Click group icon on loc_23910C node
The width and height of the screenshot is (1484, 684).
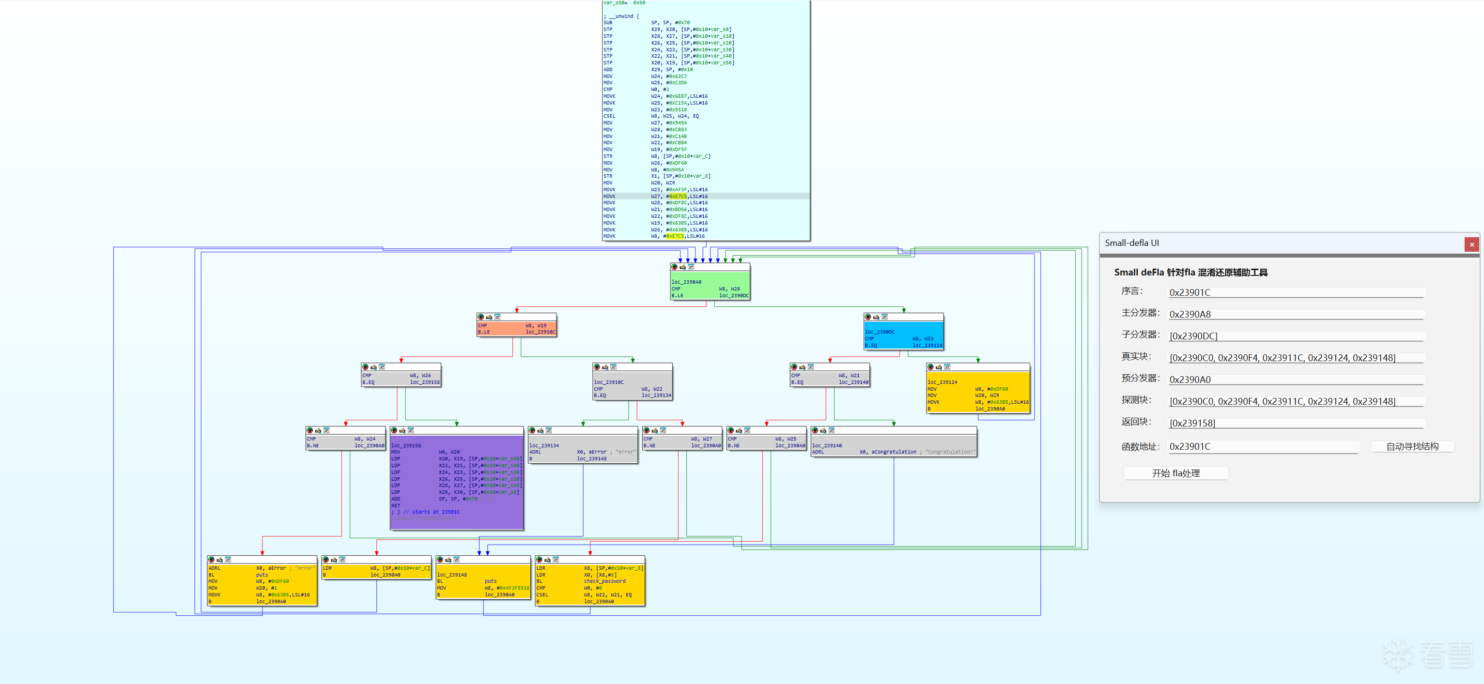point(613,367)
